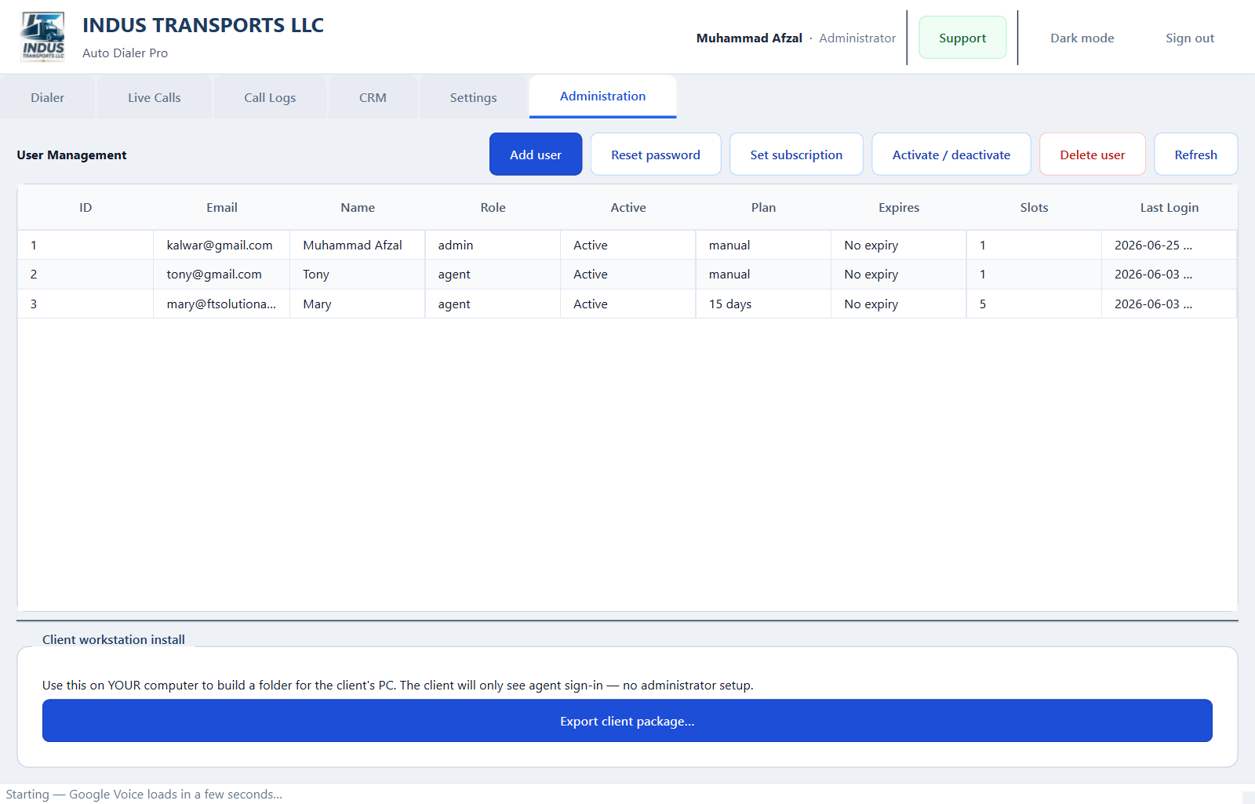
Task: Open the Dialer tab
Action: [48, 97]
